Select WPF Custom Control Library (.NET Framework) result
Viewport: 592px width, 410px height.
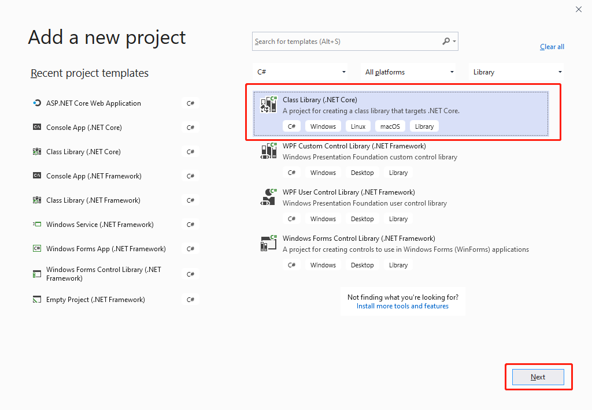(401, 159)
